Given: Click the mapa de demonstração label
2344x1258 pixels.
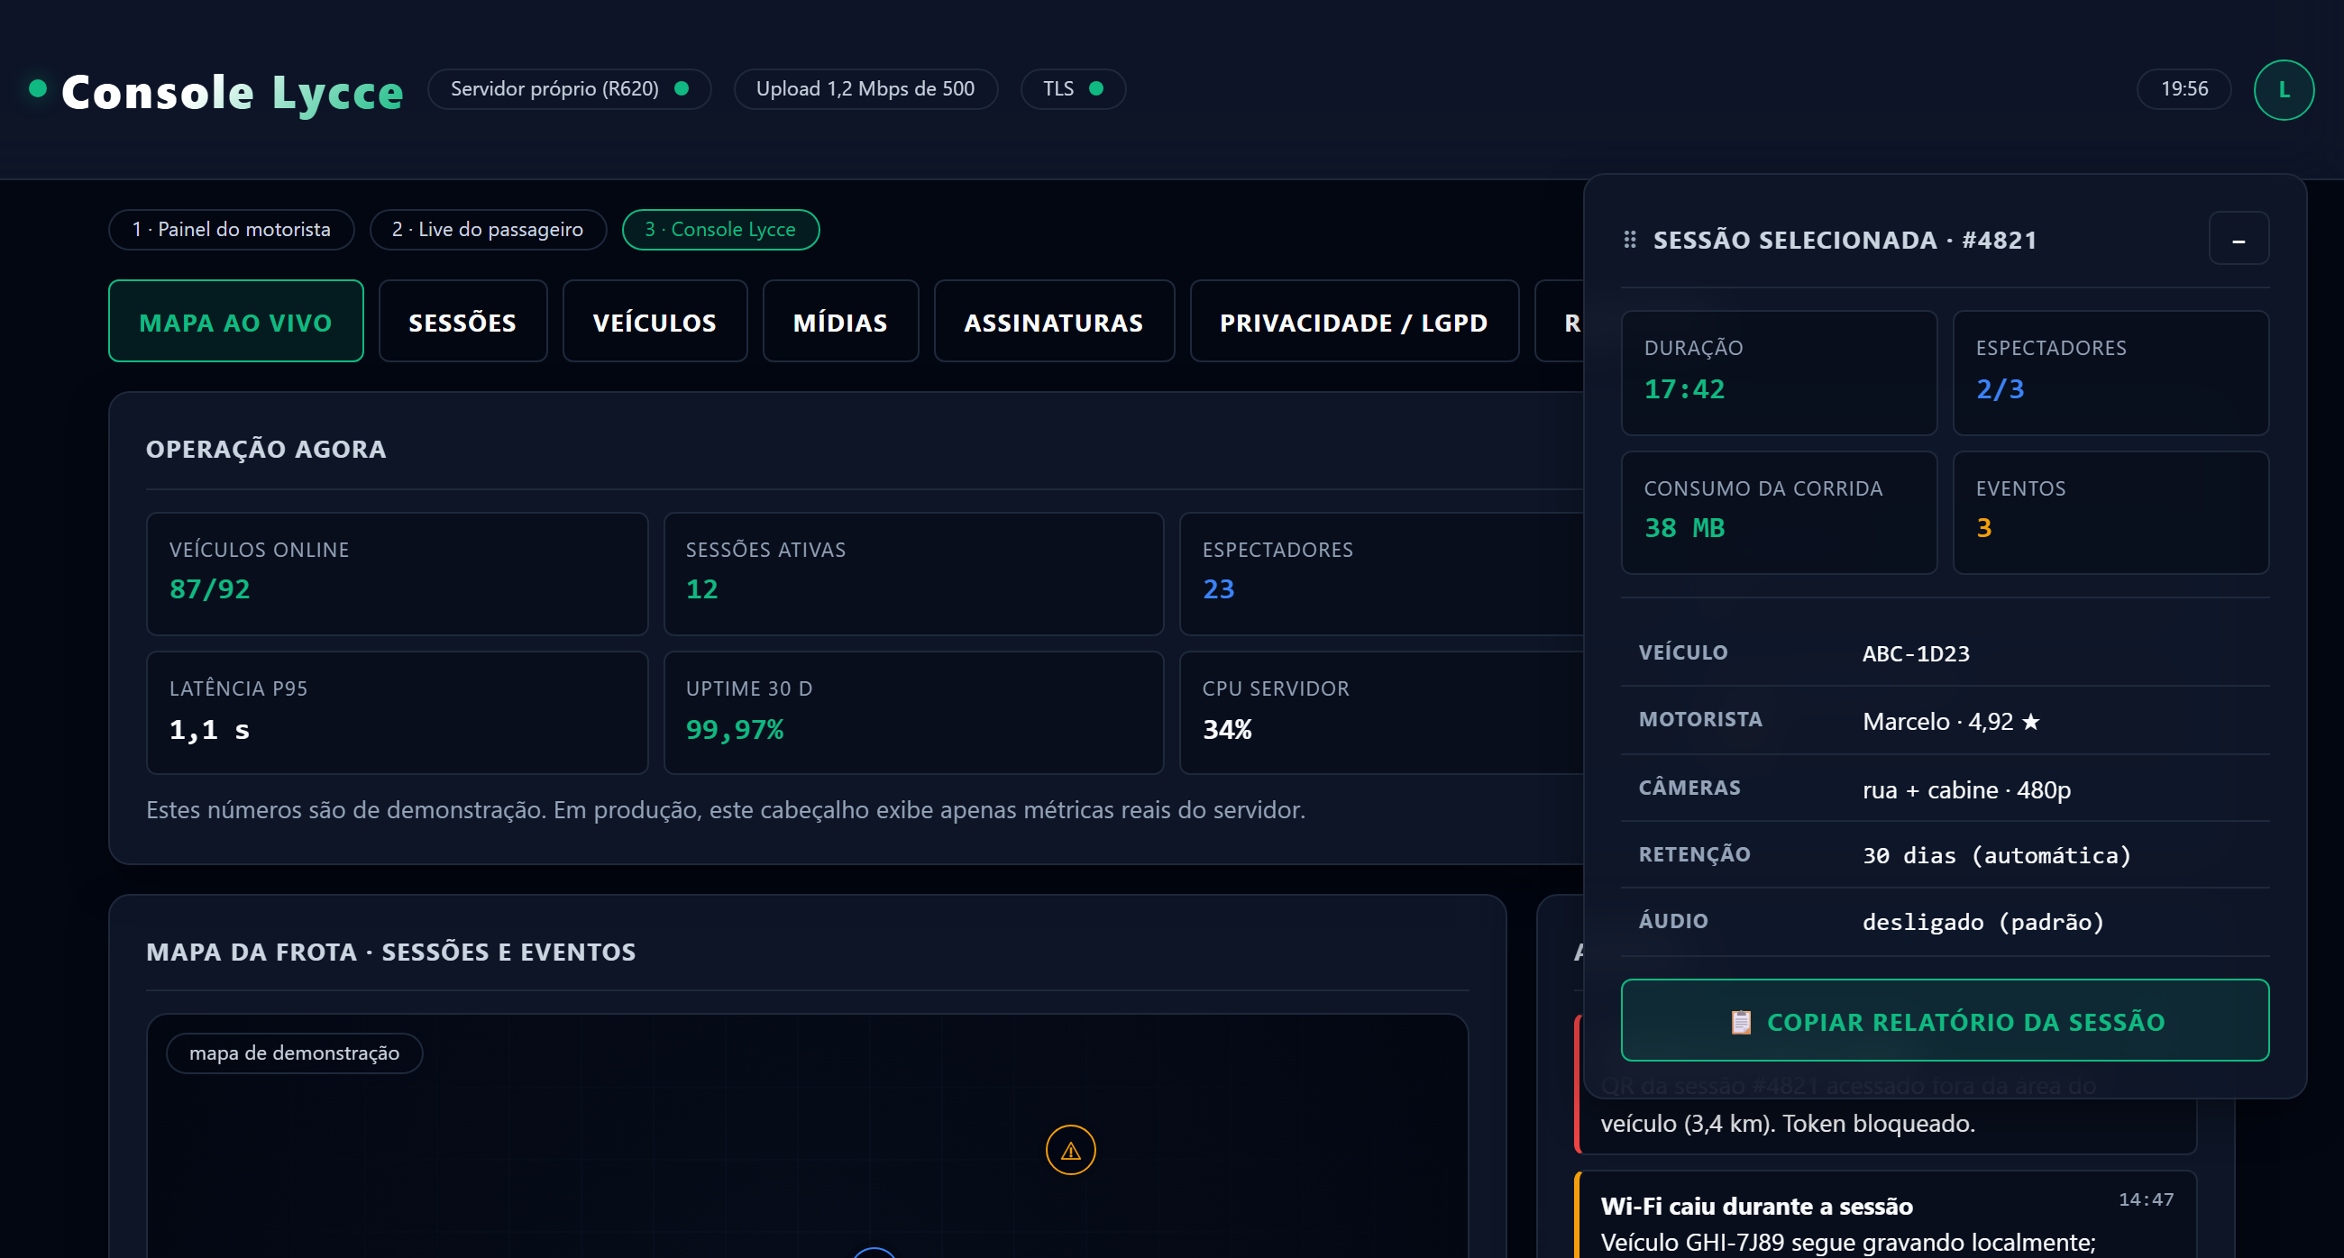Looking at the screenshot, I should pos(294,1053).
